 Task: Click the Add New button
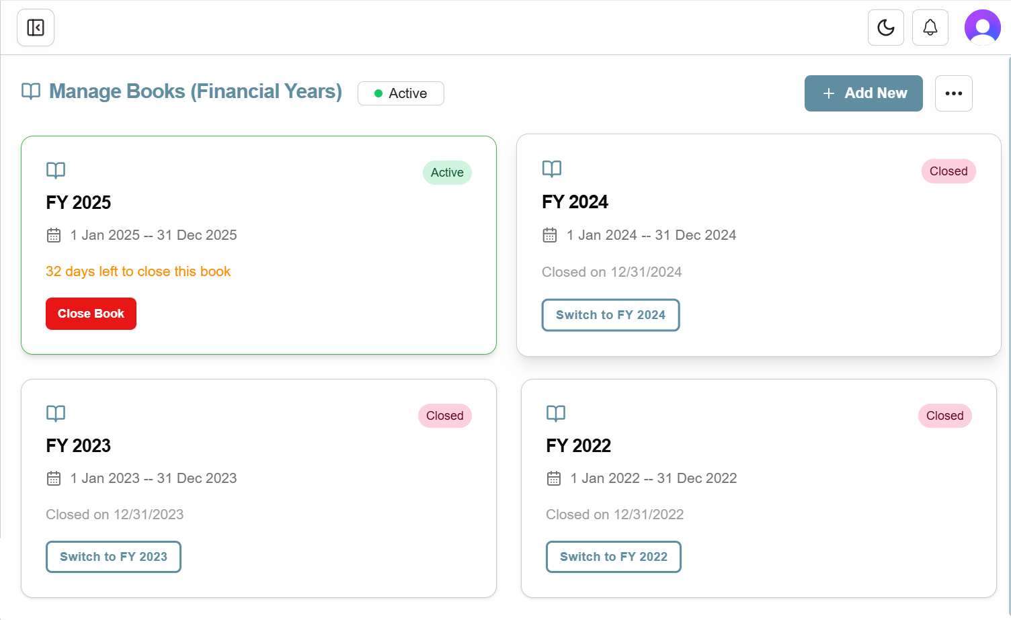[863, 93]
